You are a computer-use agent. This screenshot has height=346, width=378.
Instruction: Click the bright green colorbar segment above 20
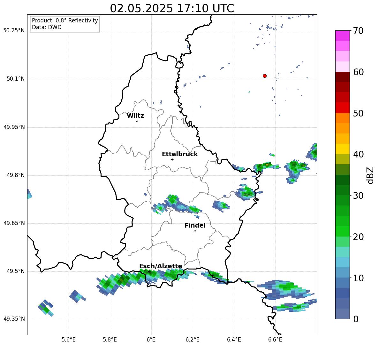[342, 231]
